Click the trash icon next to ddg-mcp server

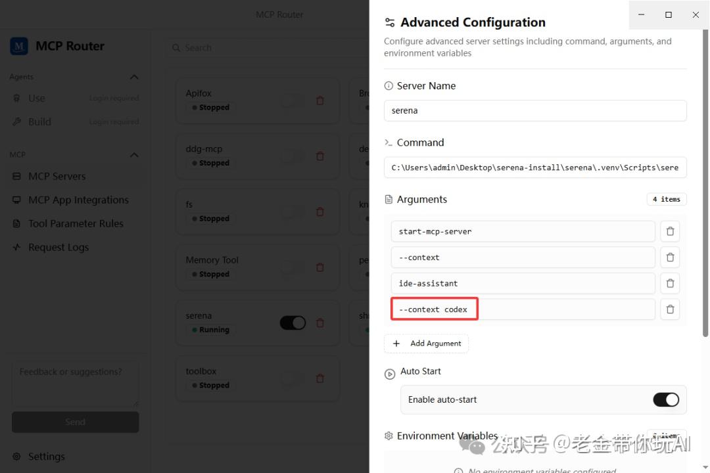pyautogui.click(x=320, y=156)
